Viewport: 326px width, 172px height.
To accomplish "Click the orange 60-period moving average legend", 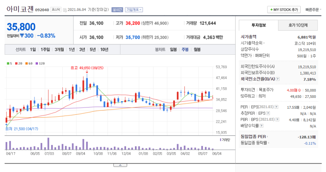I will [29, 63].
